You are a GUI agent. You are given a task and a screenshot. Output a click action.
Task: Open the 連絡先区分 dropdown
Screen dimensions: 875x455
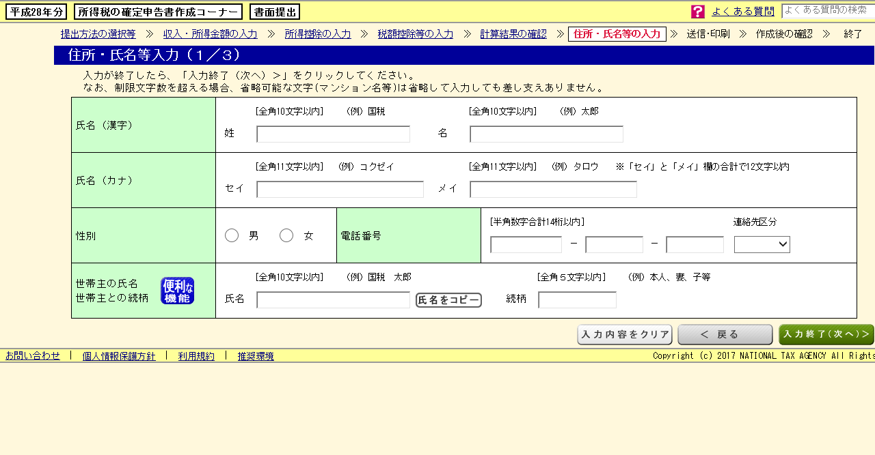click(x=762, y=244)
